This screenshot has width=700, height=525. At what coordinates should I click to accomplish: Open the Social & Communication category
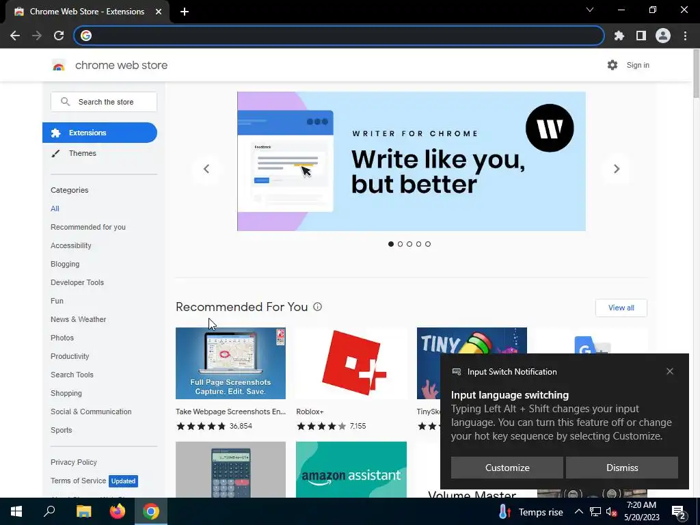click(91, 412)
